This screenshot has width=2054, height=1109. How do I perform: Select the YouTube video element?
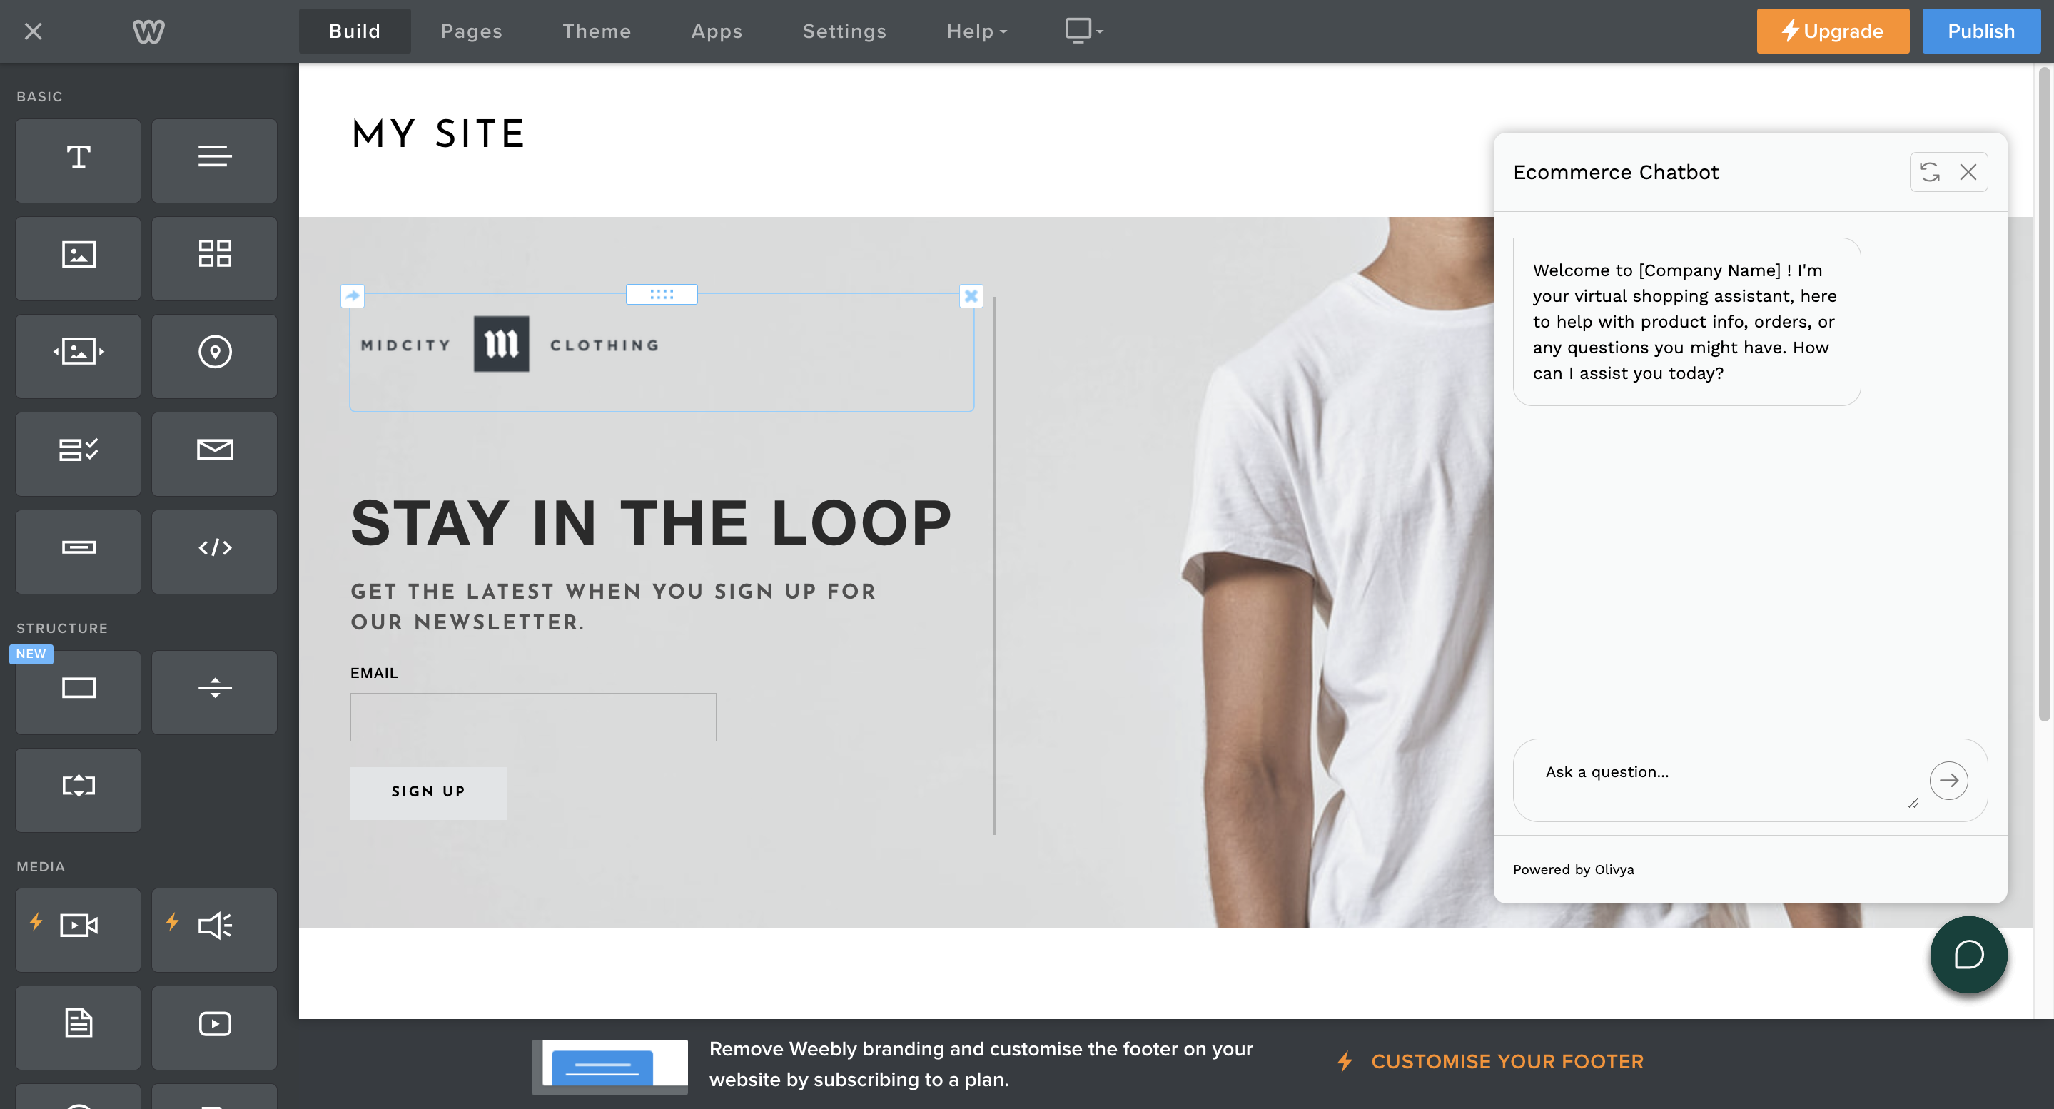(215, 1028)
